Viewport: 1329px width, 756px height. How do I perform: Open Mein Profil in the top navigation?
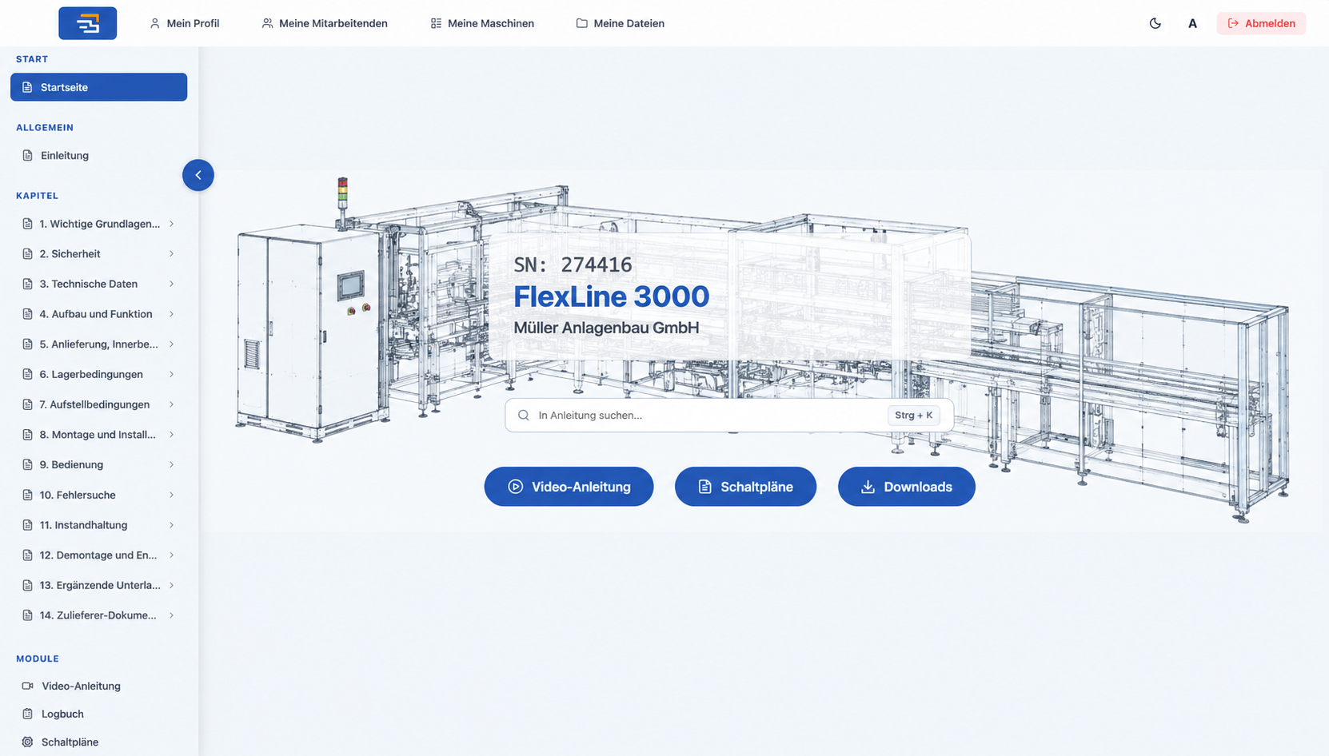tap(185, 23)
